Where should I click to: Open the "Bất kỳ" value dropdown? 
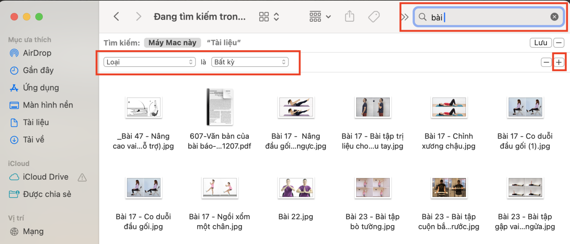pos(250,62)
